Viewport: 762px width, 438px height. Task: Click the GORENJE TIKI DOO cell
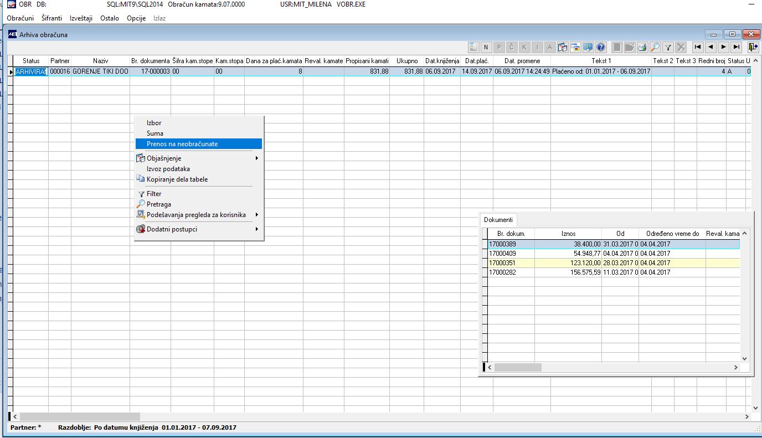pyautogui.click(x=100, y=71)
